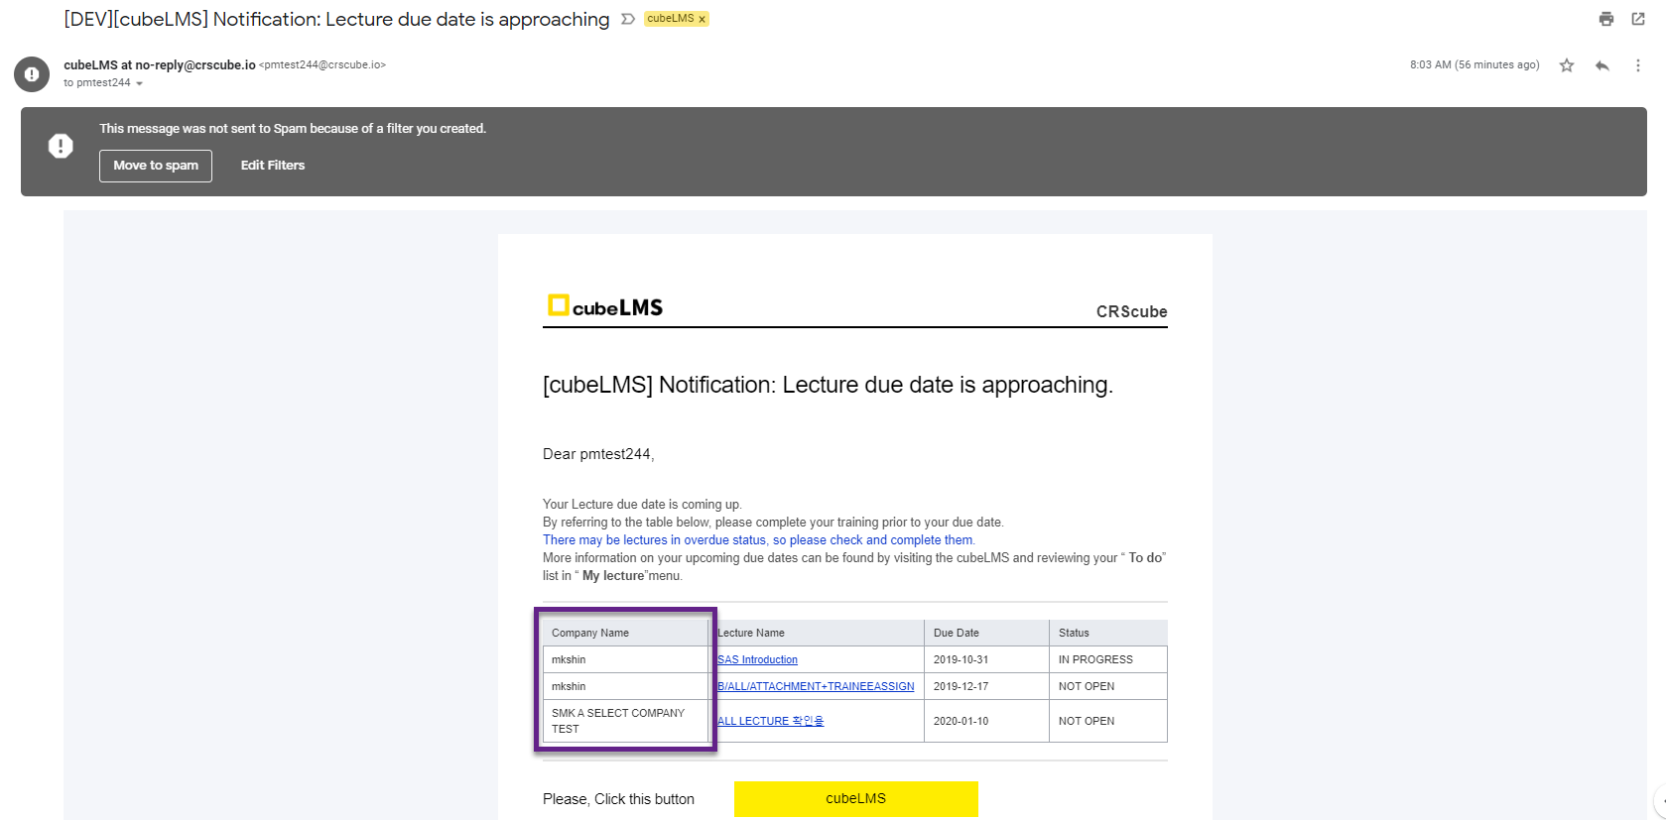1666x820 pixels.
Task: Toggle the importance marker beside the subject
Action: click(x=627, y=19)
